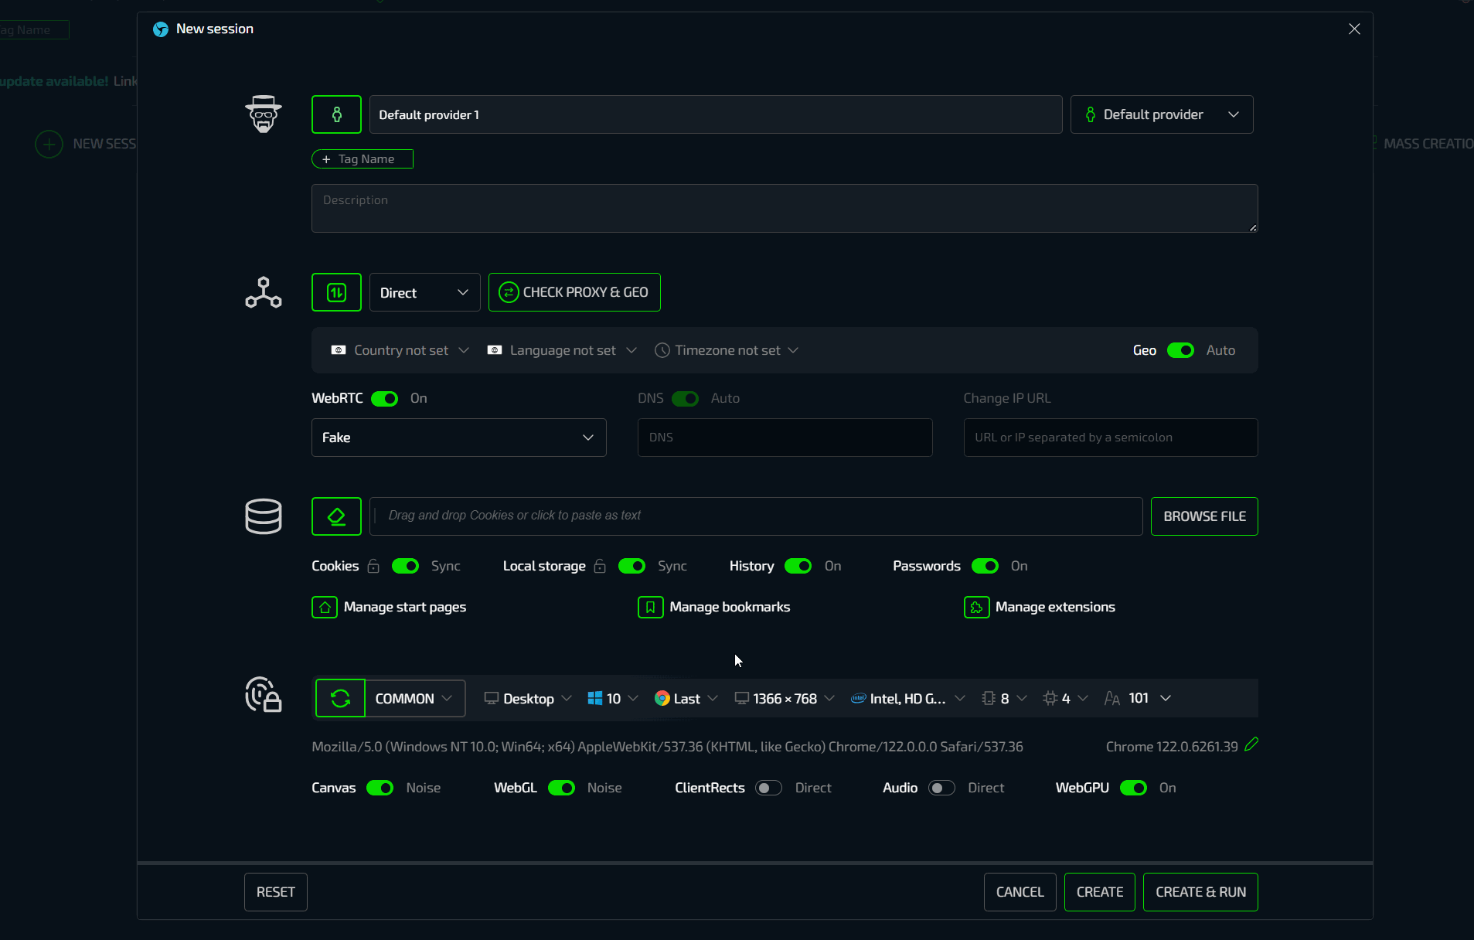Screen dimensions: 1474x940
Task: Open the COMMON fingerprint mode menu
Action: pos(414,699)
